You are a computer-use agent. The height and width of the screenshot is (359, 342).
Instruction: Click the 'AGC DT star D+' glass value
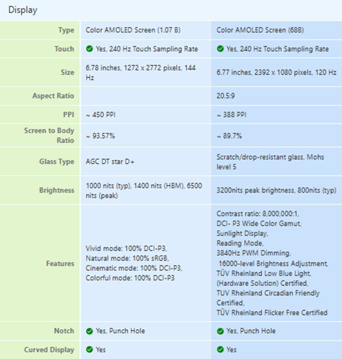coord(110,162)
